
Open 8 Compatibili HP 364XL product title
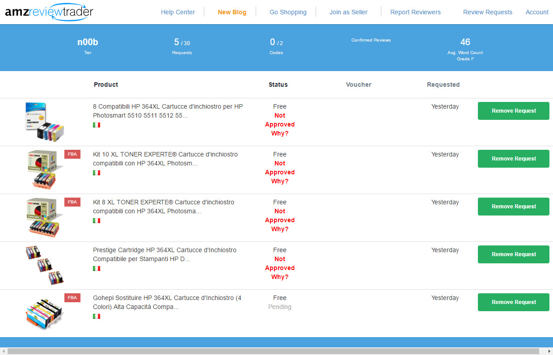(x=168, y=111)
